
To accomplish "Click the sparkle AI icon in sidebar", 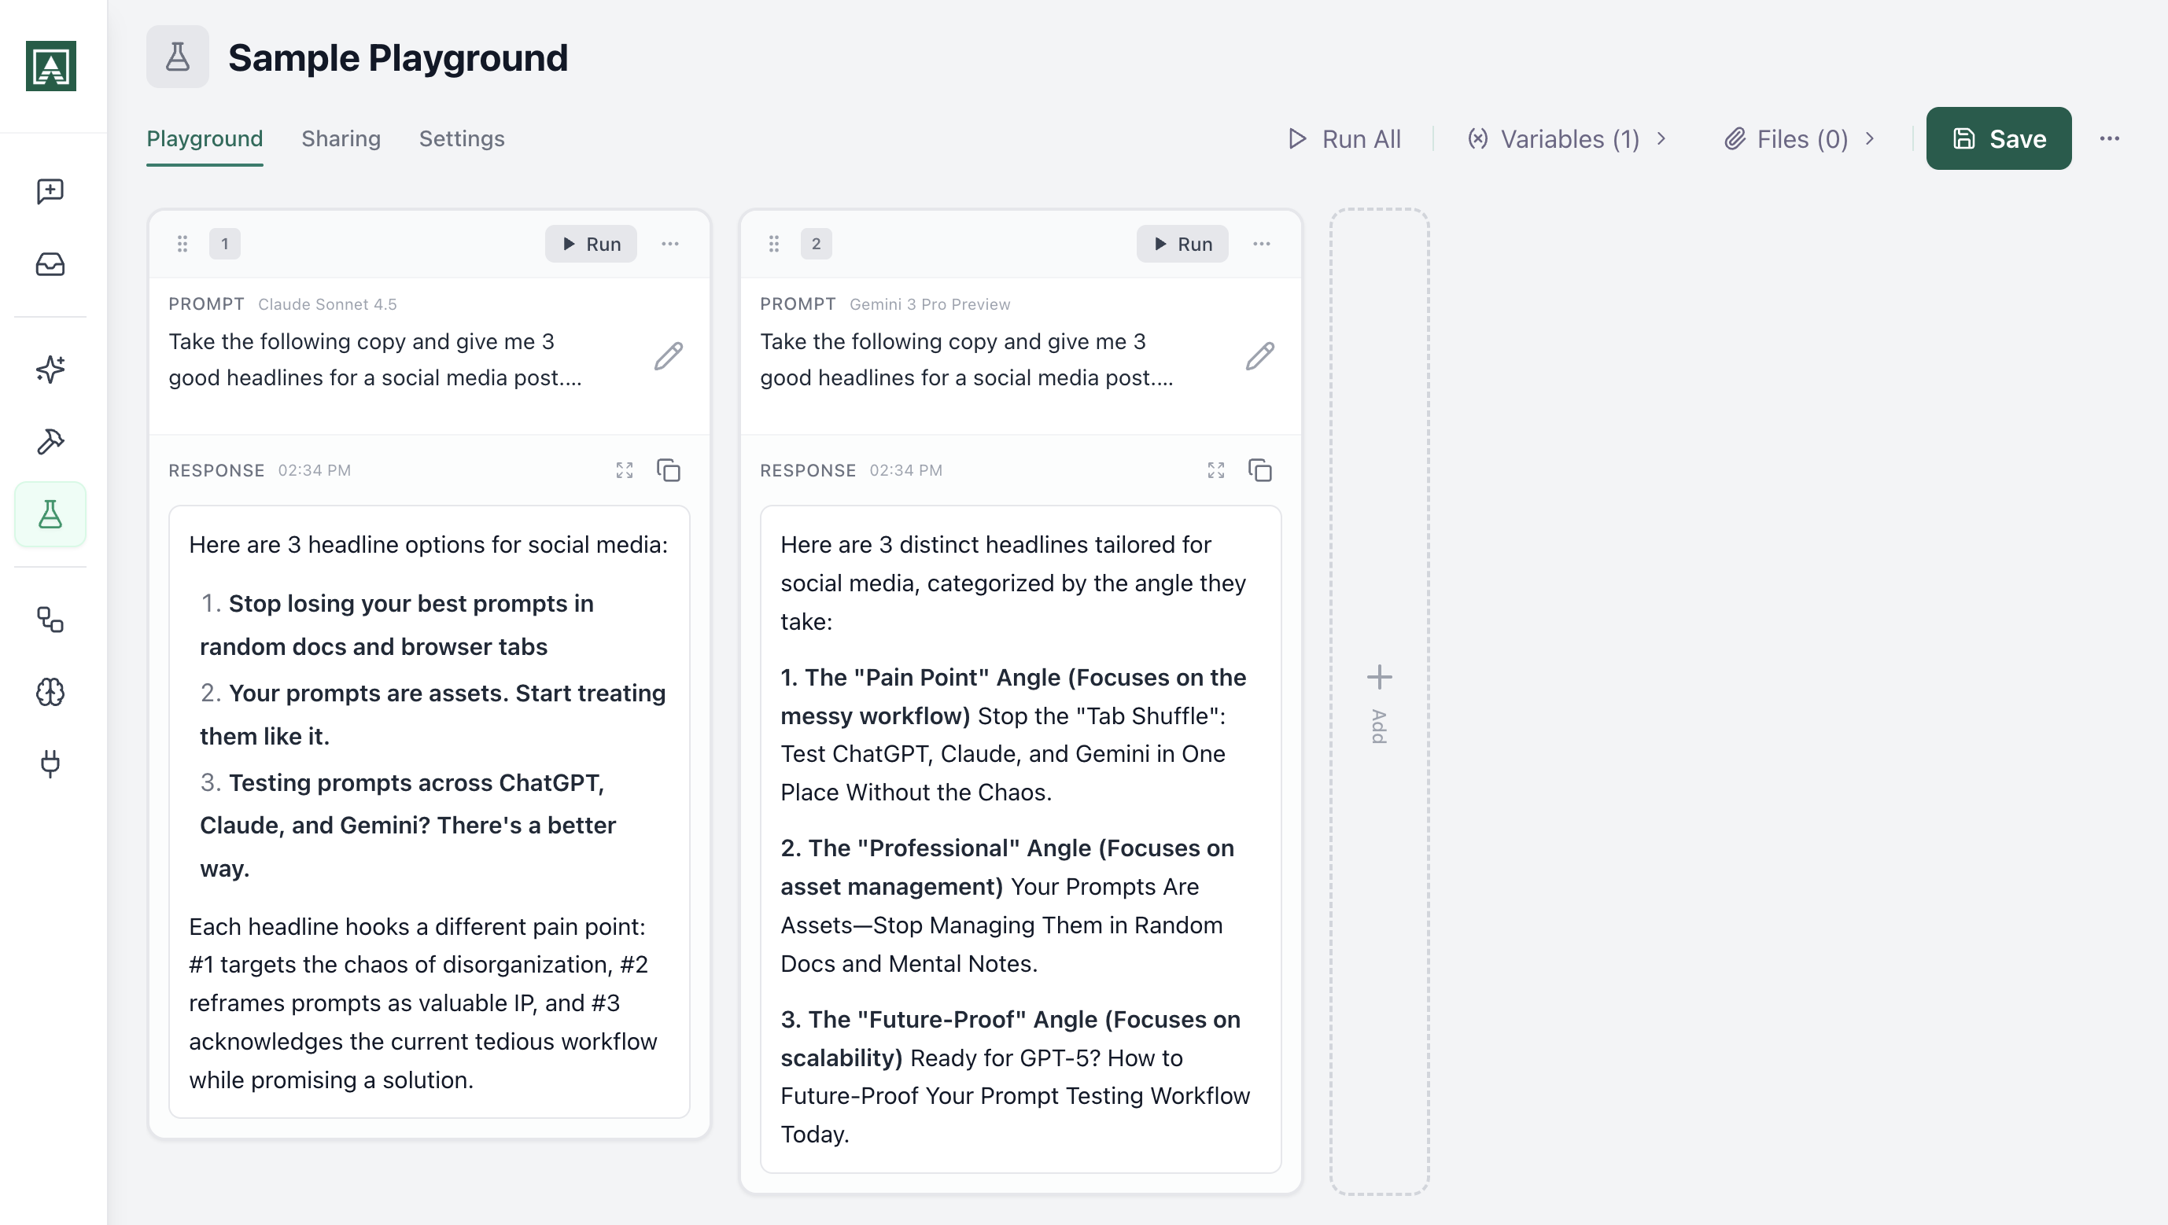I will [50, 369].
